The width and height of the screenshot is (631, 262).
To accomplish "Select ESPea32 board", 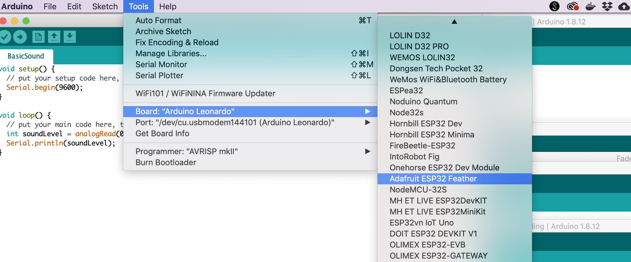I will click(455, 91).
